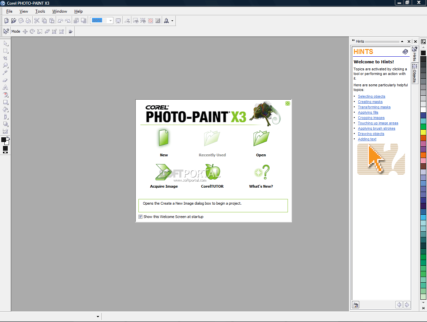This screenshot has height=322, width=427.
Task: Click the foreground color black swatch
Action: tap(3, 140)
